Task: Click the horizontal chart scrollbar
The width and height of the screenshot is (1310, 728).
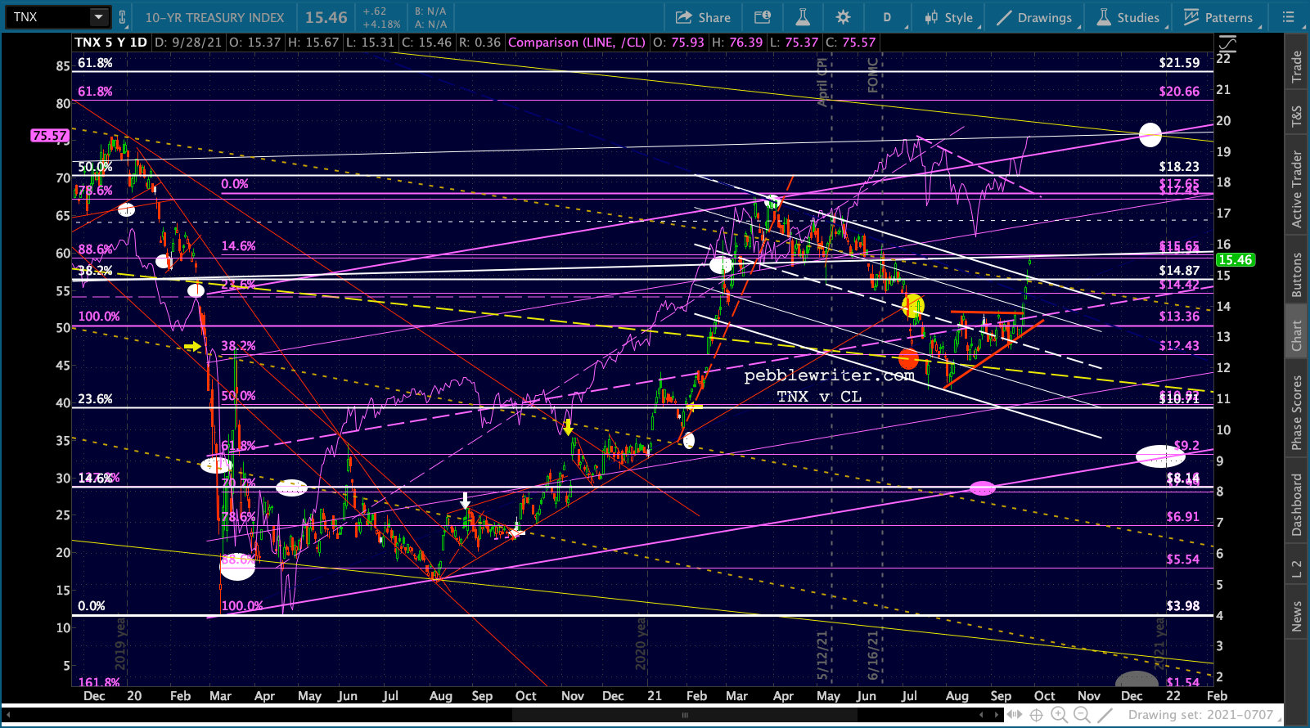Action: tap(684, 715)
